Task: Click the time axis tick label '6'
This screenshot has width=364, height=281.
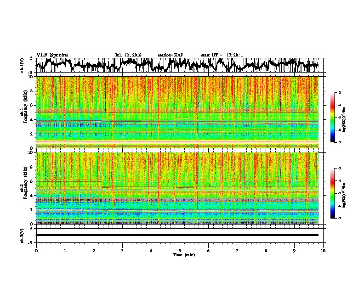Action: pos(209,251)
